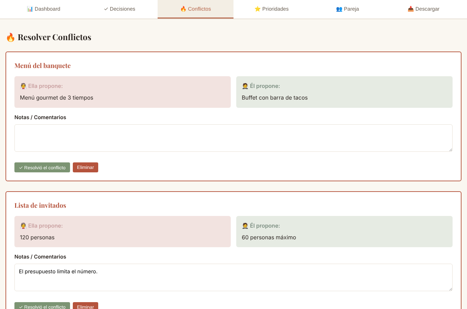Viewport: 467px width, 309px height.
Task: Open the Dashboard tab
Action: click(x=44, y=9)
